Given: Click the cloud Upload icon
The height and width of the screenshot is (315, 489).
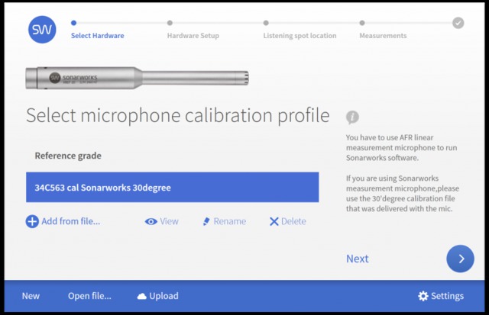Looking at the screenshot, I should tap(141, 296).
